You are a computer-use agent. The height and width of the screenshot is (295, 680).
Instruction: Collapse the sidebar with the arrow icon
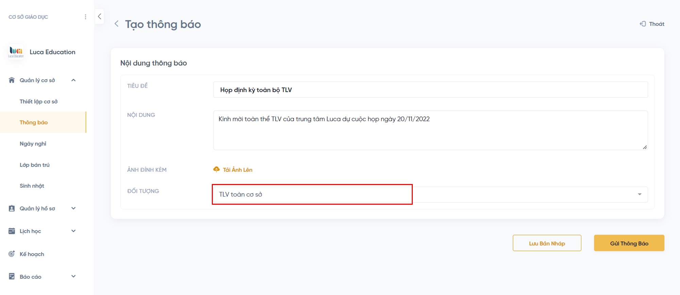(99, 16)
